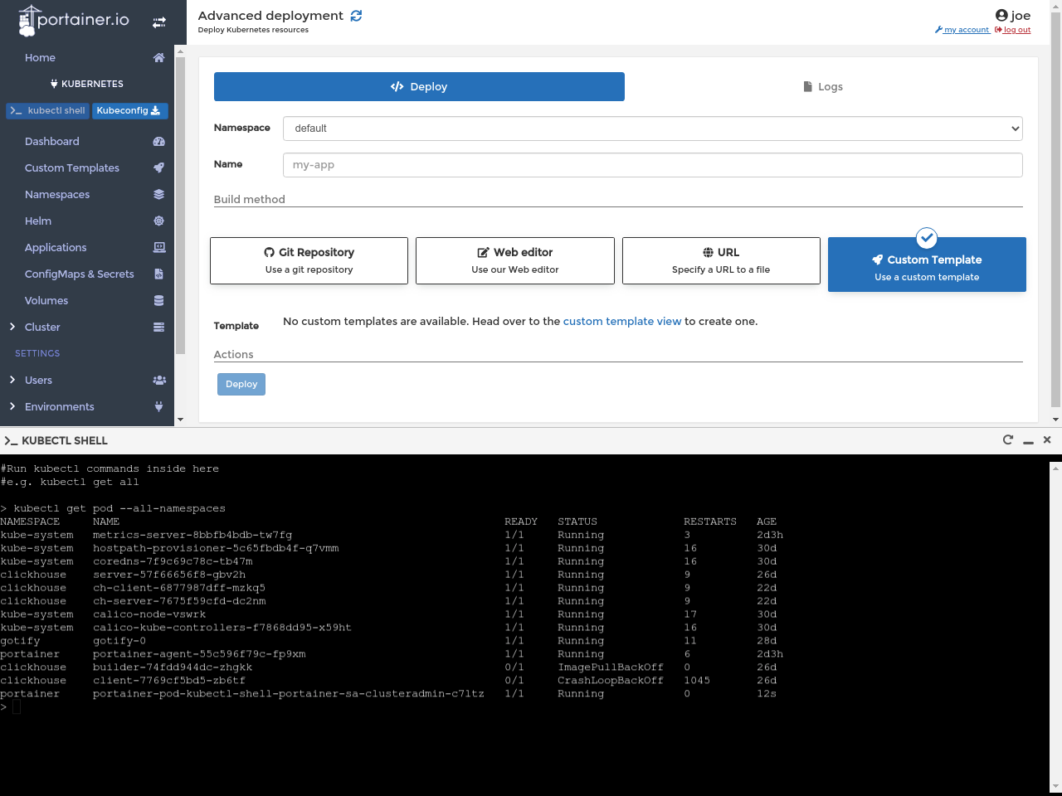
Task: Close the kubectl shell panel
Action: click(1047, 439)
